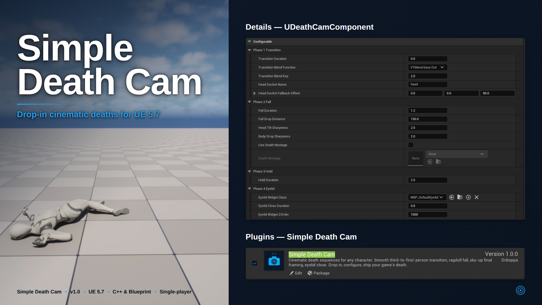Click the Fall Drop Distance field
Screen dimensions: 542x305
click(x=428, y=119)
